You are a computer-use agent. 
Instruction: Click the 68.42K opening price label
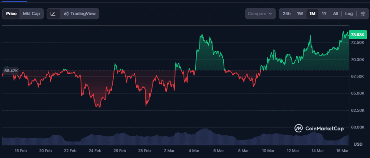click(11, 70)
